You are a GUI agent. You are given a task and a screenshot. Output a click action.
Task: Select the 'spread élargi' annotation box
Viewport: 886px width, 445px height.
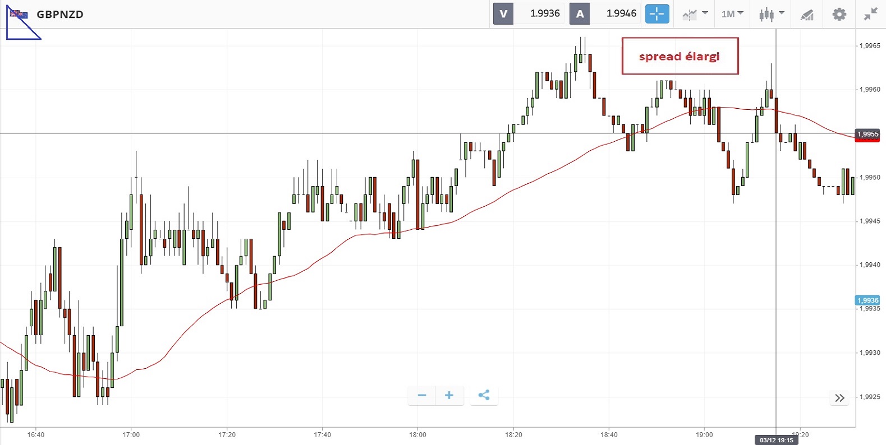[x=680, y=56]
